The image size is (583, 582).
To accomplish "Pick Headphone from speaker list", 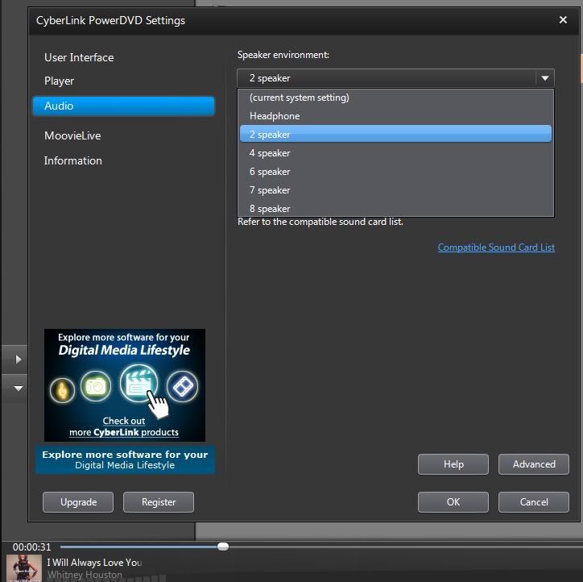I will (x=395, y=116).
